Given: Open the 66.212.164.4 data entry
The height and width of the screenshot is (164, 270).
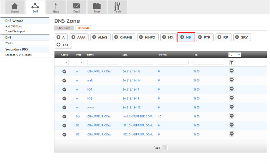Looking at the screenshot, I should 131,99.
